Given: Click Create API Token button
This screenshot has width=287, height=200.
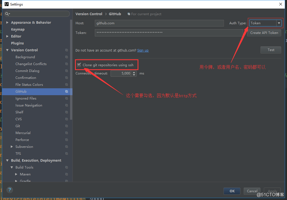Looking at the screenshot, I should point(264,33).
